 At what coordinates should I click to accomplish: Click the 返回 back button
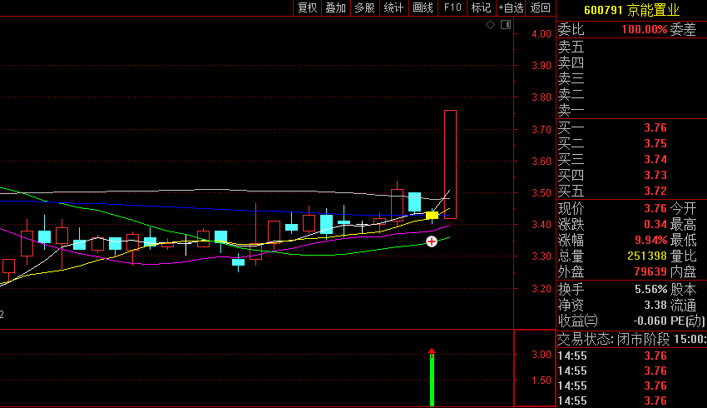pos(540,7)
